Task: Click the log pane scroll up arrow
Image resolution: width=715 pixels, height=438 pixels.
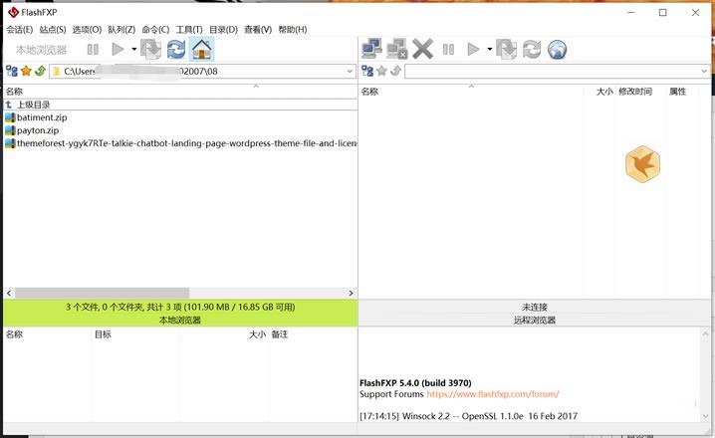Action: click(705, 334)
